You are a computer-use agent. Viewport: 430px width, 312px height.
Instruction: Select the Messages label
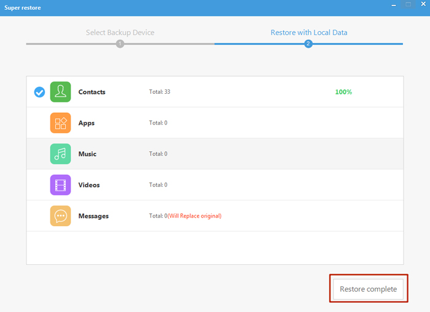tap(93, 216)
